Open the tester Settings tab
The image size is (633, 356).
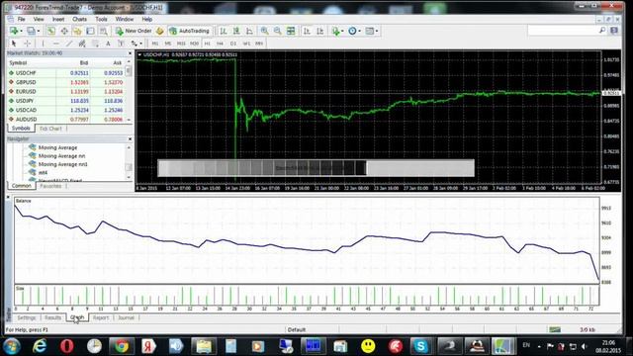tap(27, 317)
